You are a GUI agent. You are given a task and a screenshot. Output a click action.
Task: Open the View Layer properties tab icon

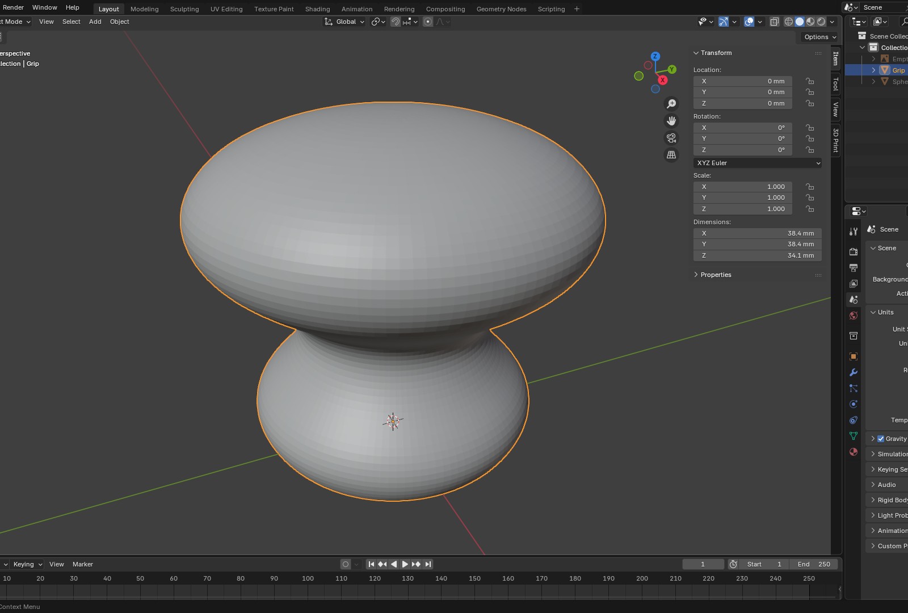pyautogui.click(x=854, y=283)
